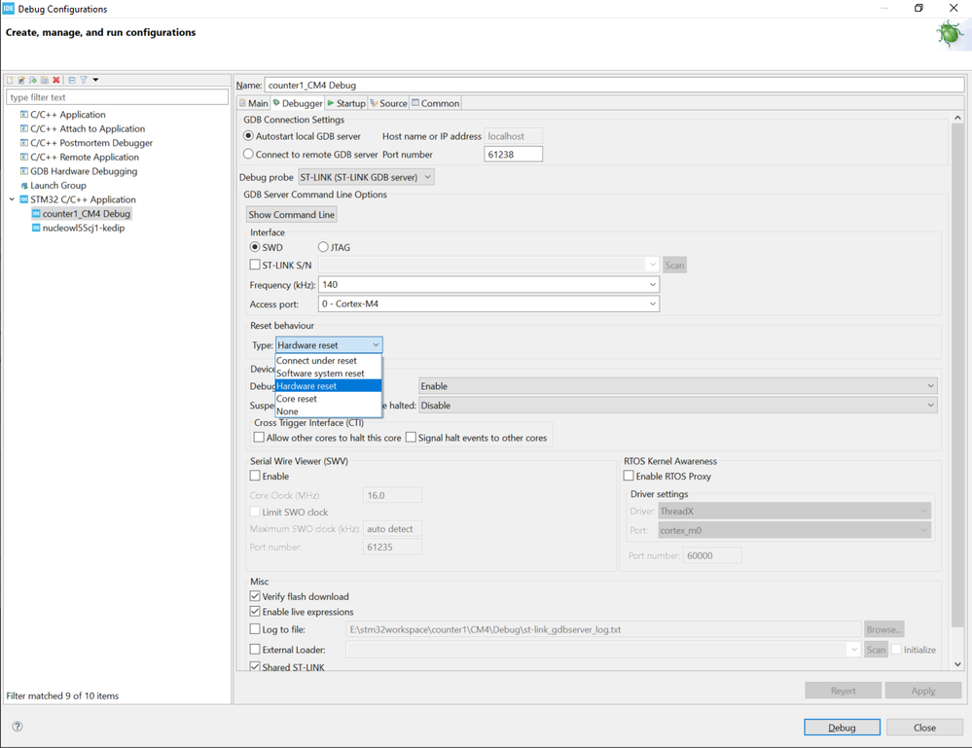Tick the ST-LINK S/N checkbox
This screenshot has width=972, height=748.
(255, 265)
